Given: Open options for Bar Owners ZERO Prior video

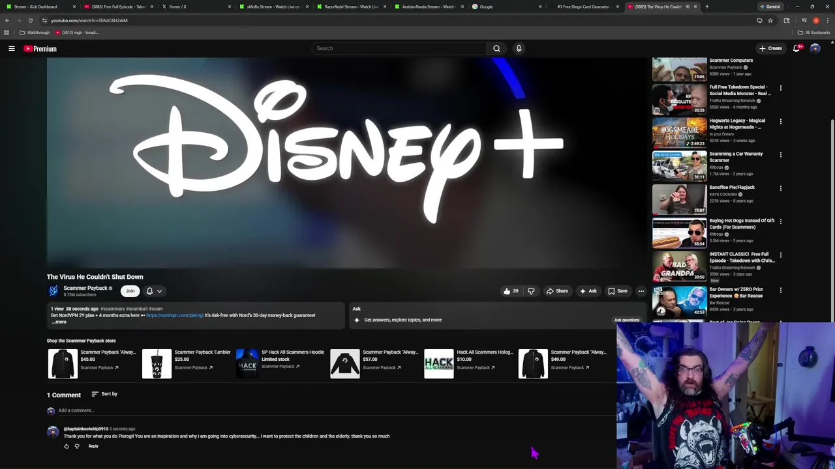Looking at the screenshot, I should (x=780, y=291).
